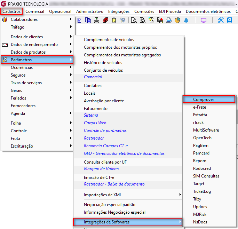Screen dimensions: 238x229
Task: Select the highlighted Parâmetros entry
Action: 37,60
